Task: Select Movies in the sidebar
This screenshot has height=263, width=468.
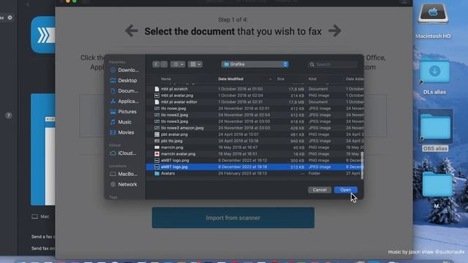Action: click(124, 132)
